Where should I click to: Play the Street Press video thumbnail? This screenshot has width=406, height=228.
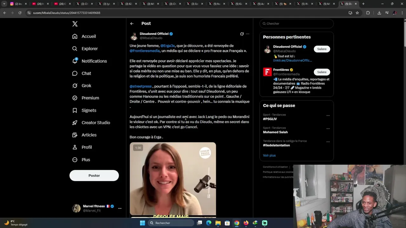(x=173, y=180)
